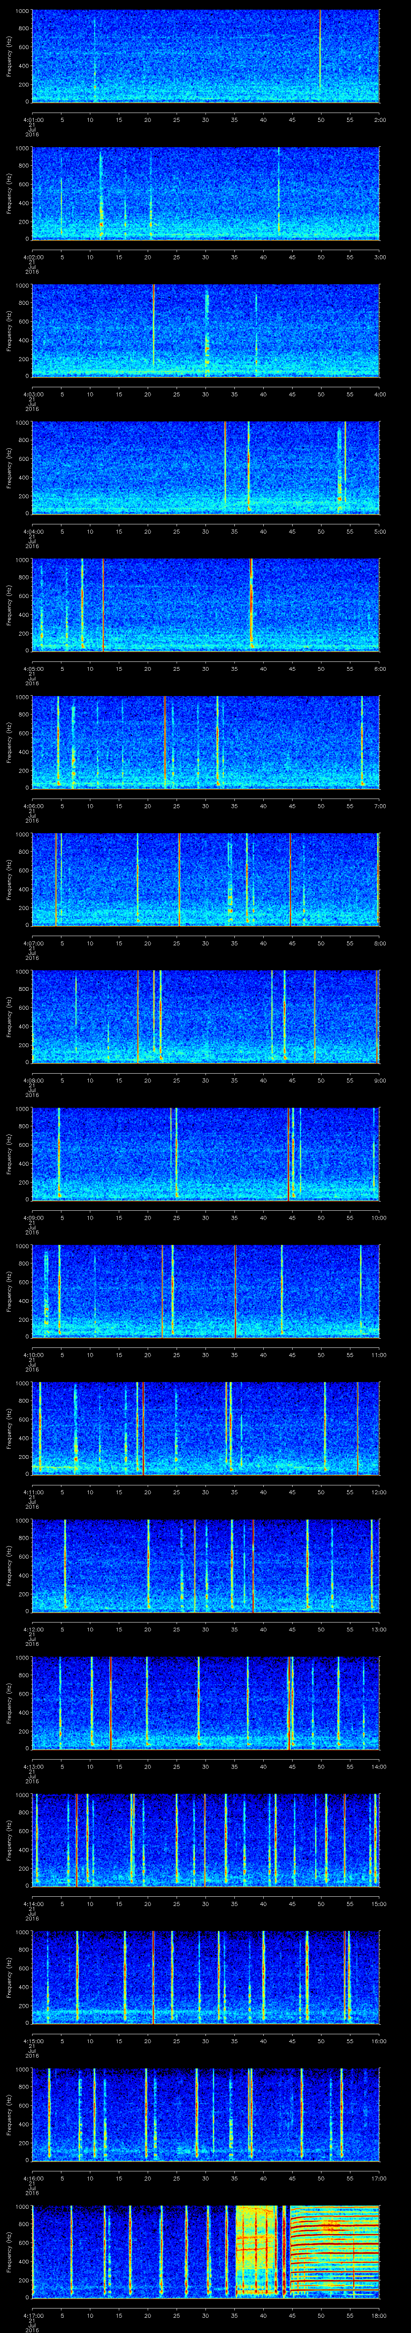Screen dimensions: 411x2333
Task: Select the spectrogram plot above the 4:01:00 label
Action: coord(205,56)
